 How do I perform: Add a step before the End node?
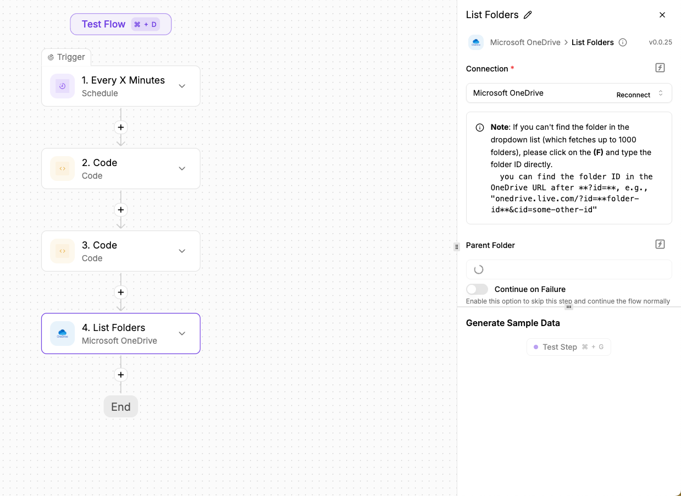click(121, 375)
